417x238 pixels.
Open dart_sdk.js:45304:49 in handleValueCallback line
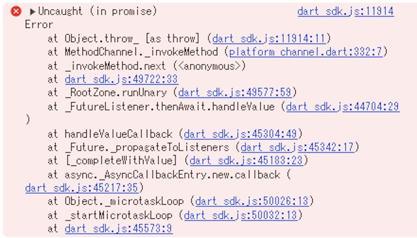(241, 134)
